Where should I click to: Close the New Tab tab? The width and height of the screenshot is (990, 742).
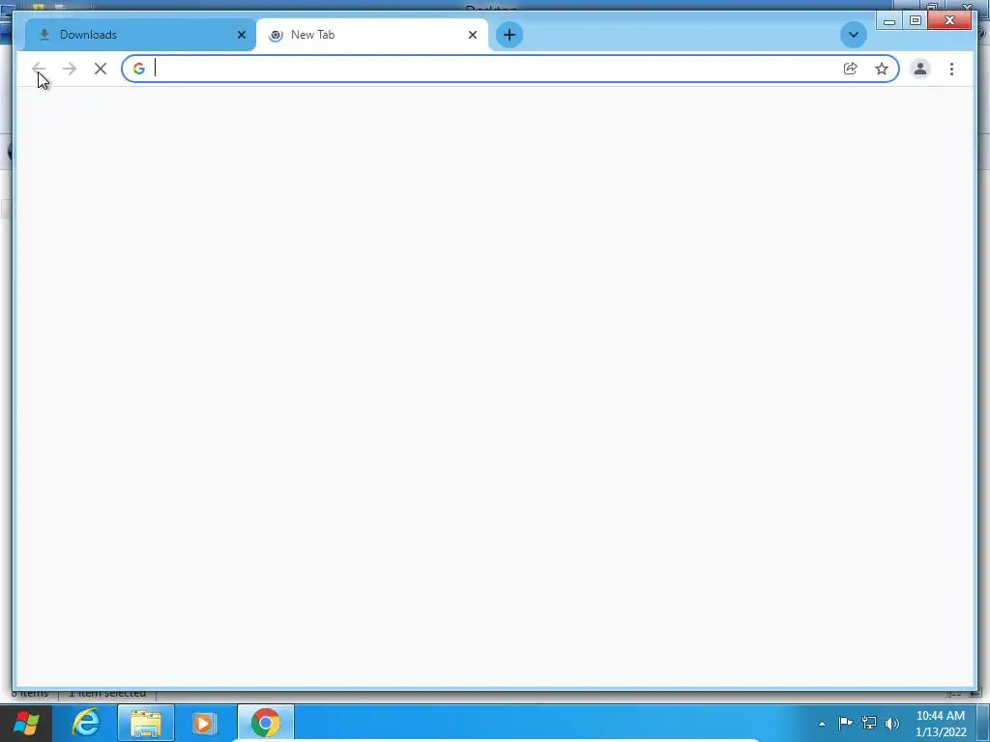(472, 35)
